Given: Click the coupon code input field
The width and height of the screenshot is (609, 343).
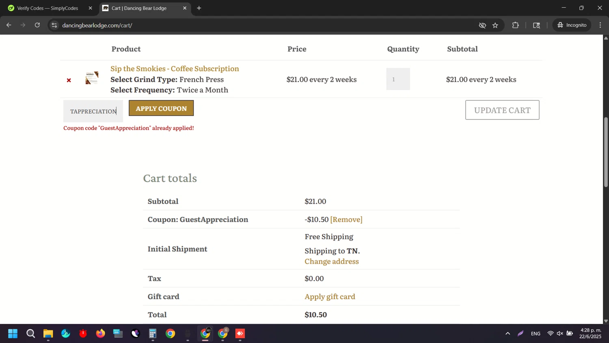Looking at the screenshot, I should click(93, 111).
